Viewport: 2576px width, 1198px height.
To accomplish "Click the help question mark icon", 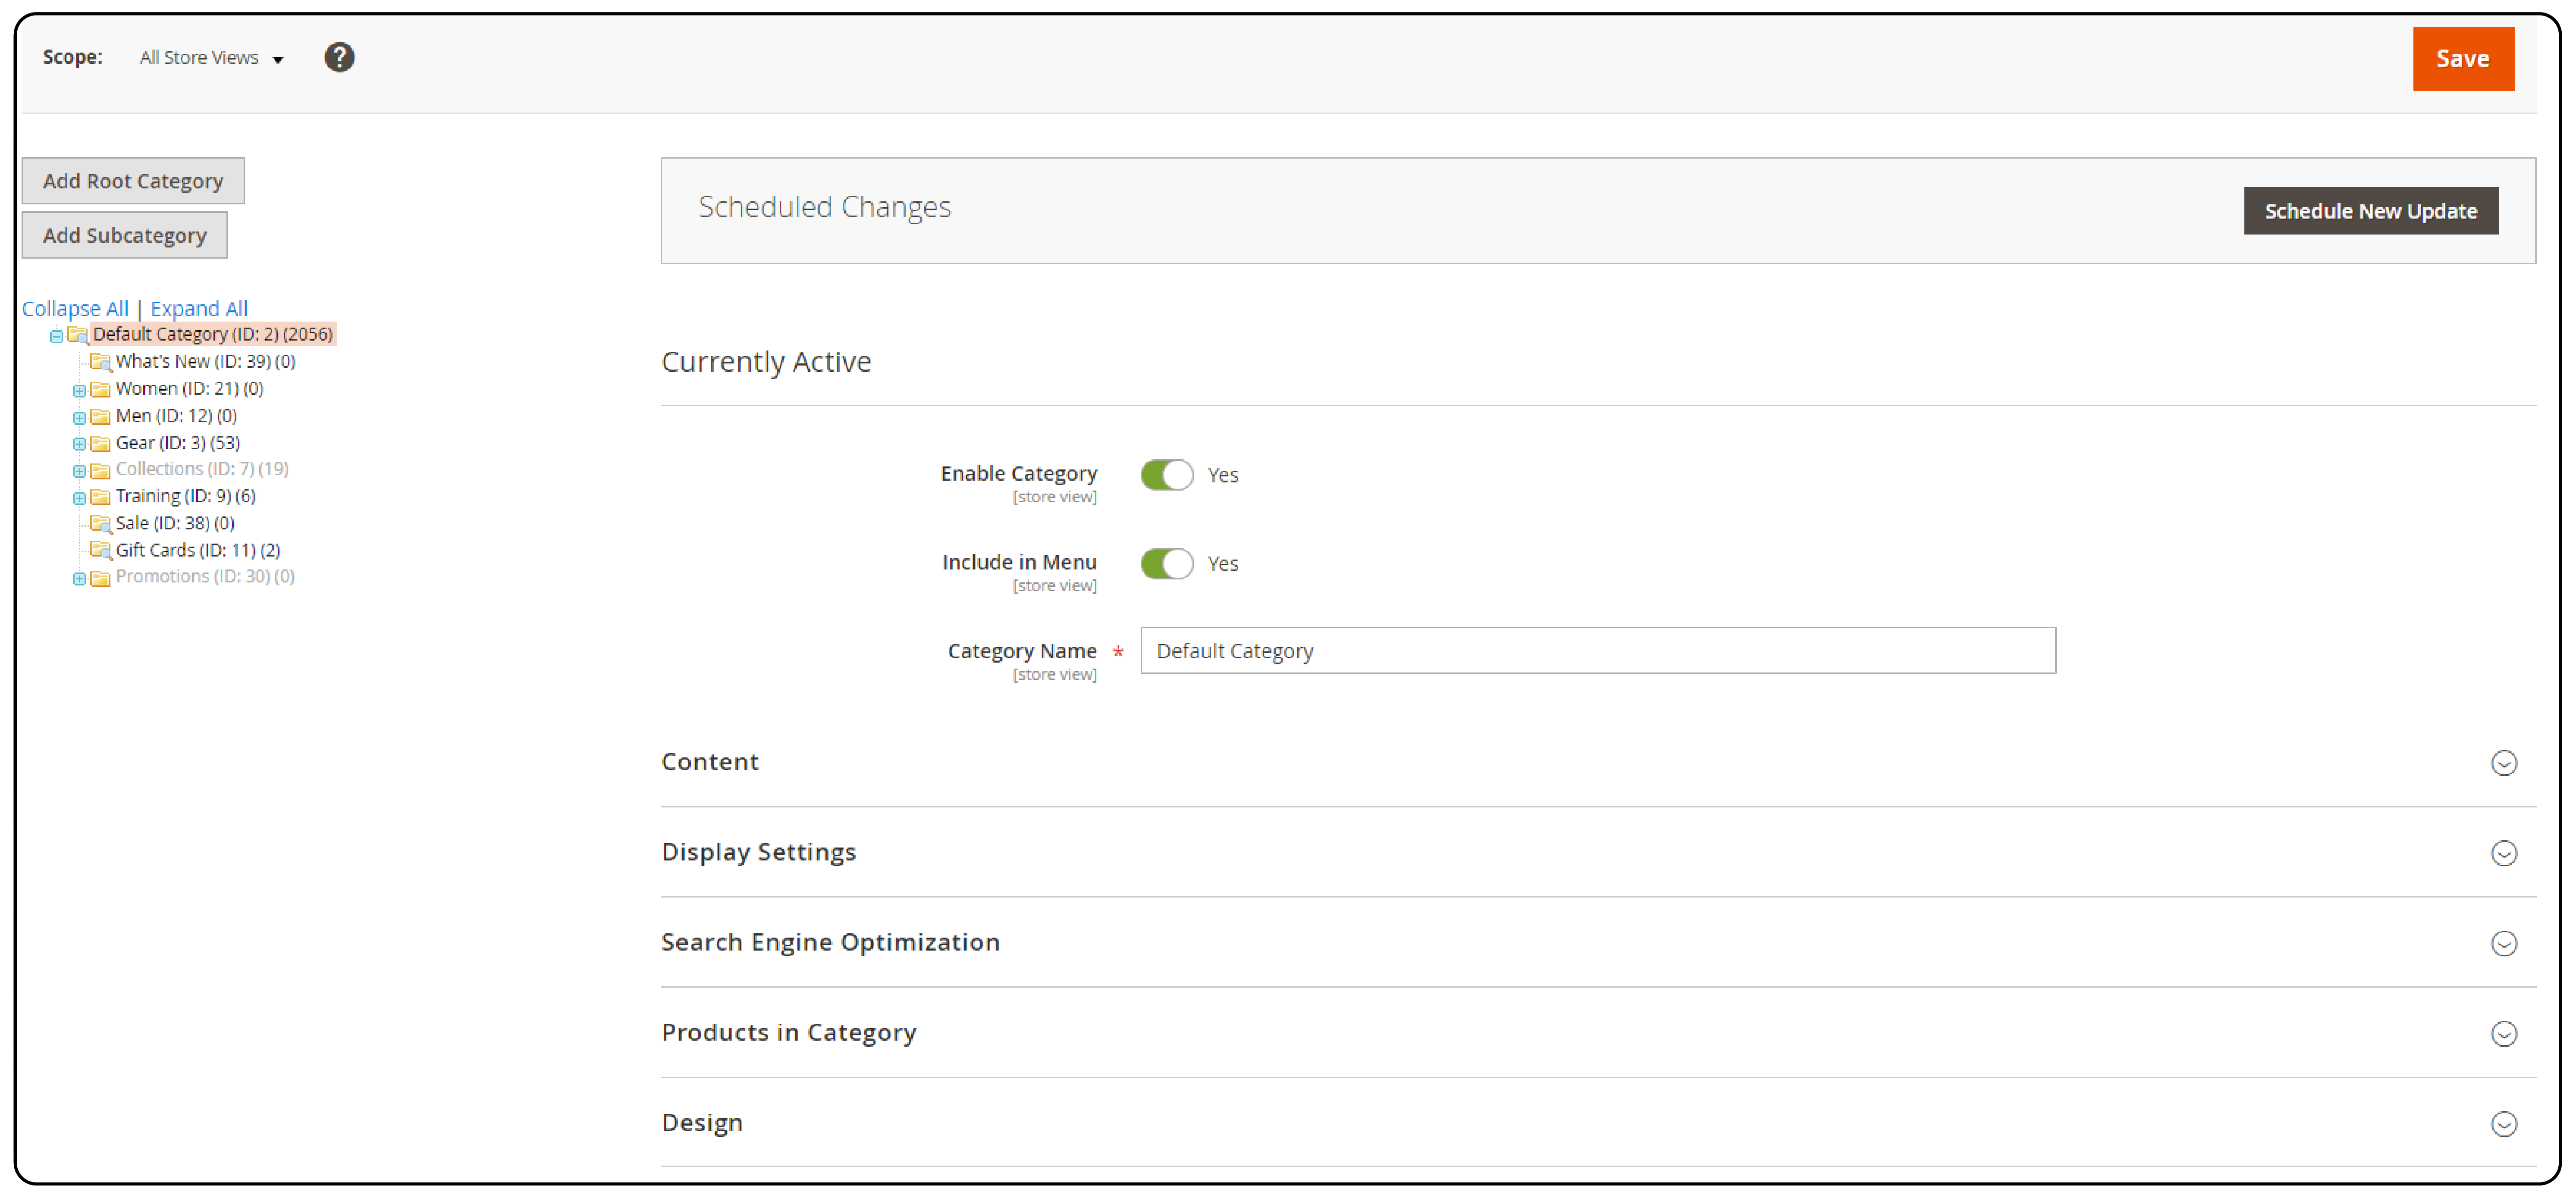I will [x=339, y=57].
